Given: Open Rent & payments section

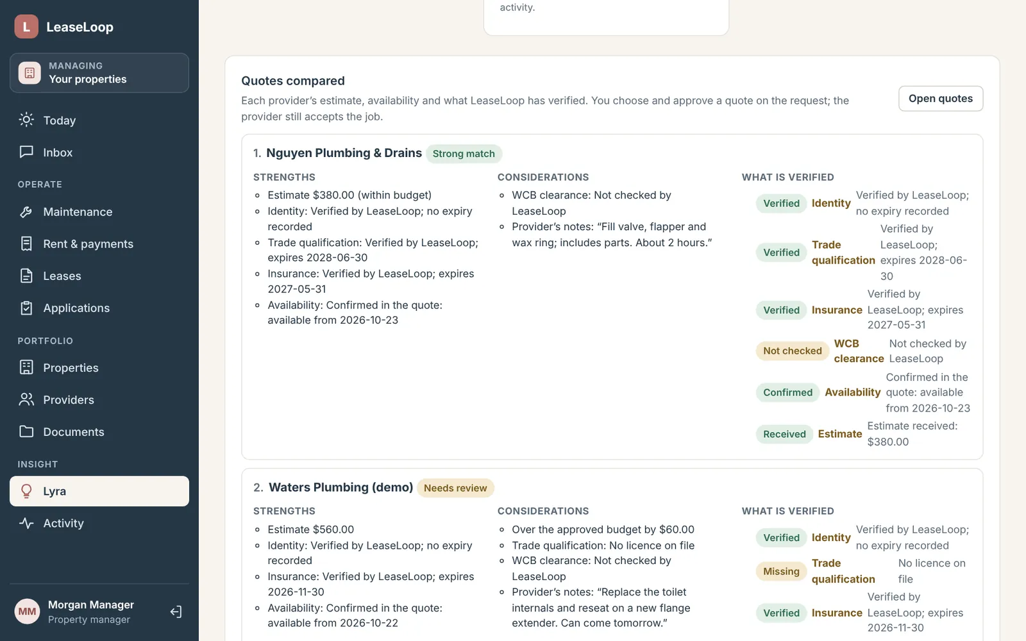Looking at the screenshot, I should click(99, 244).
